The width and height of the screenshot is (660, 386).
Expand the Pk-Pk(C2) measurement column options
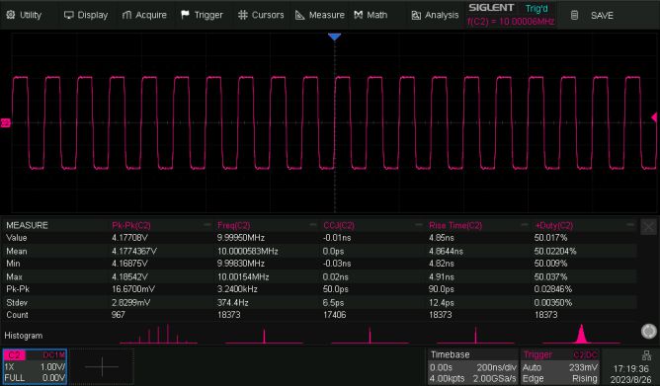(x=206, y=225)
